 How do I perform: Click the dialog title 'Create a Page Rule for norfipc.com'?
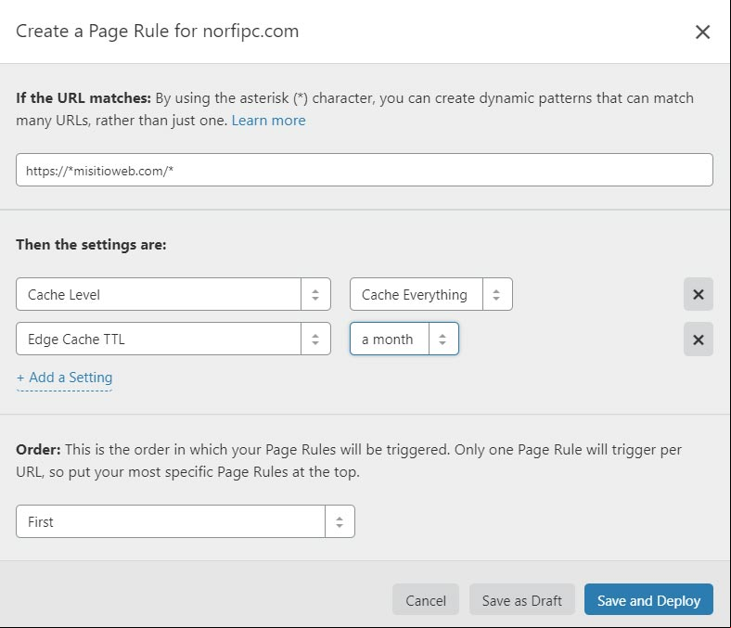coord(158,32)
